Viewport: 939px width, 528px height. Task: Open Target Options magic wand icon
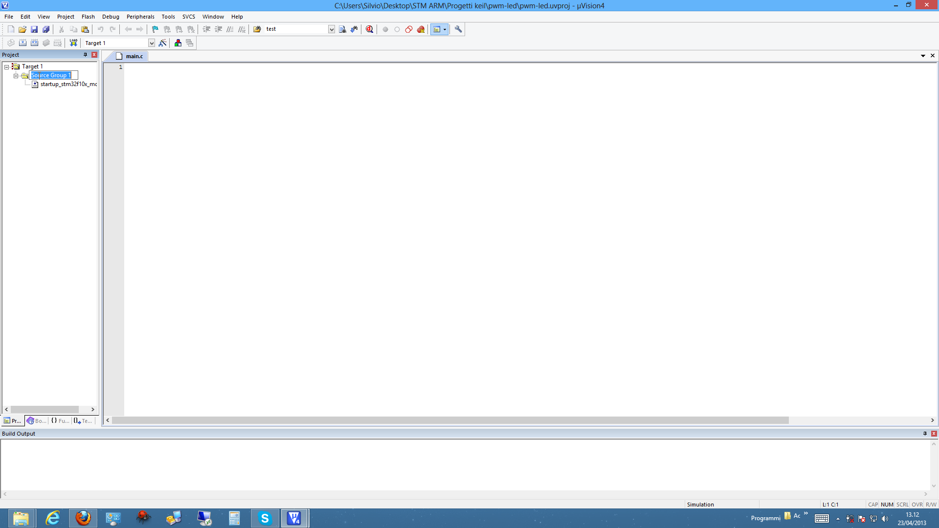click(163, 43)
